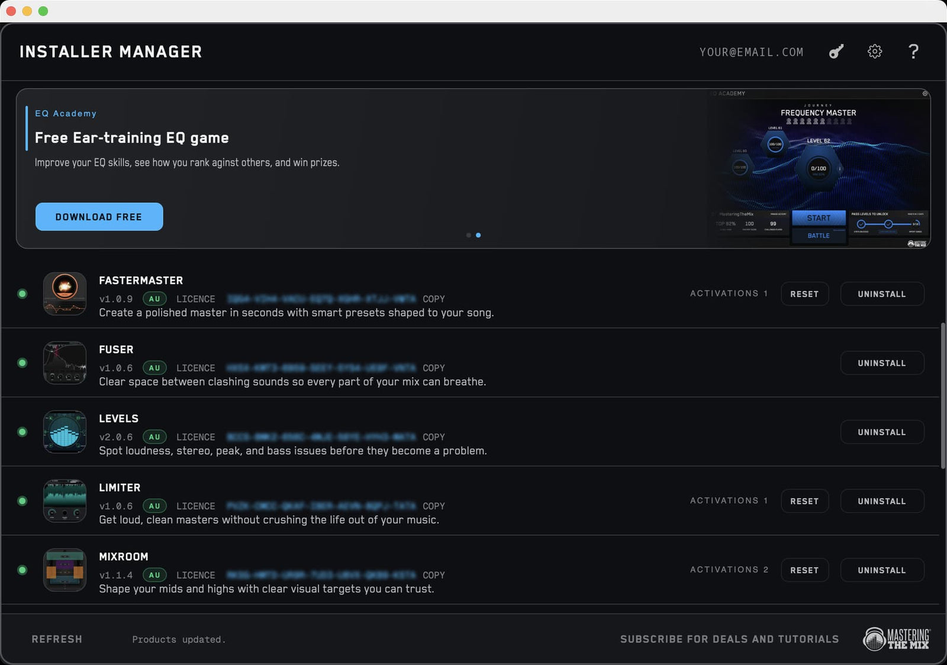Click the FUSER title
Image resolution: width=947 pixels, height=665 pixels.
click(x=116, y=349)
